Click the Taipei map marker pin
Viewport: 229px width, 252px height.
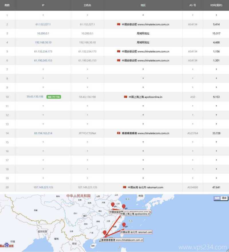[124, 225]
